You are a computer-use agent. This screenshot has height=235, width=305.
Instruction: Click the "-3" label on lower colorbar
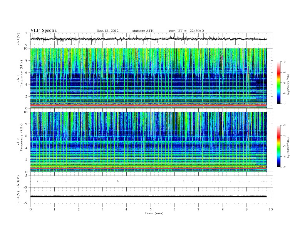[284, 125]
